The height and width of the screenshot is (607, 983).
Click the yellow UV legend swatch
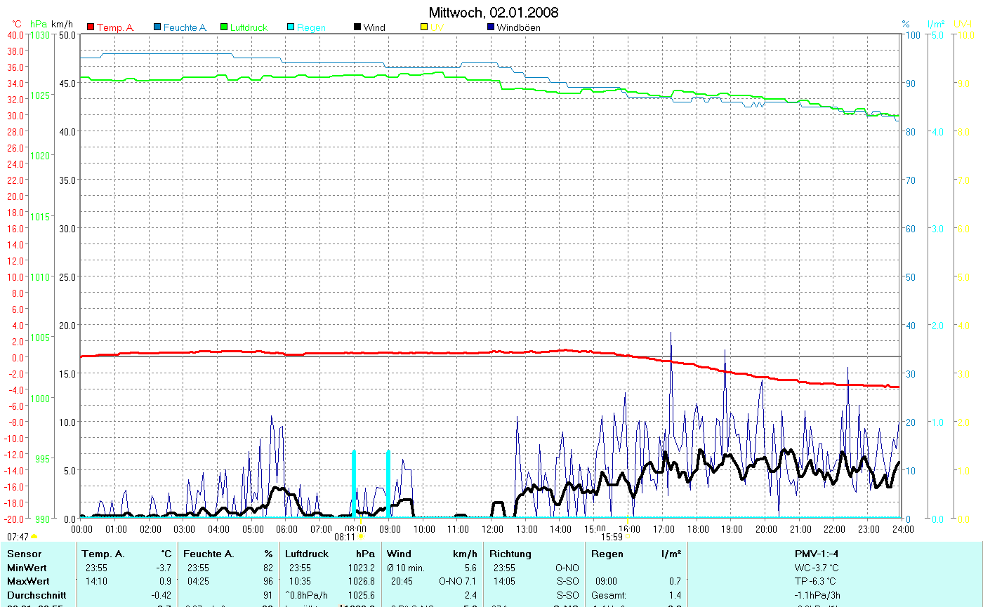[x=424, y=27]
